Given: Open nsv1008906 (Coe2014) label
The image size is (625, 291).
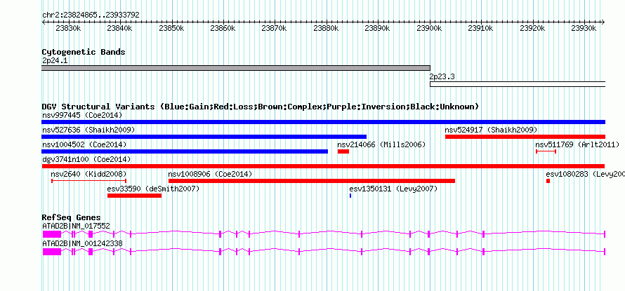Looking at the screenshot, I should tap(210, 175).
